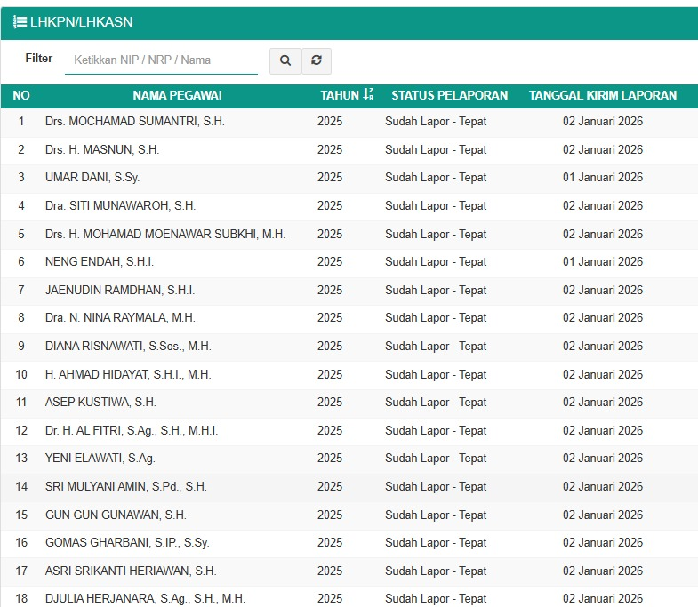
Task: Click the send date for JAENUDIN RAMDHAN
Action: point(602,291)
